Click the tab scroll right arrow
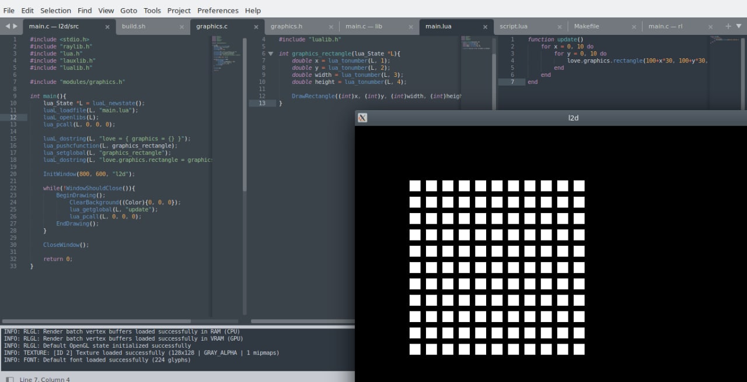 click(15, 26)
